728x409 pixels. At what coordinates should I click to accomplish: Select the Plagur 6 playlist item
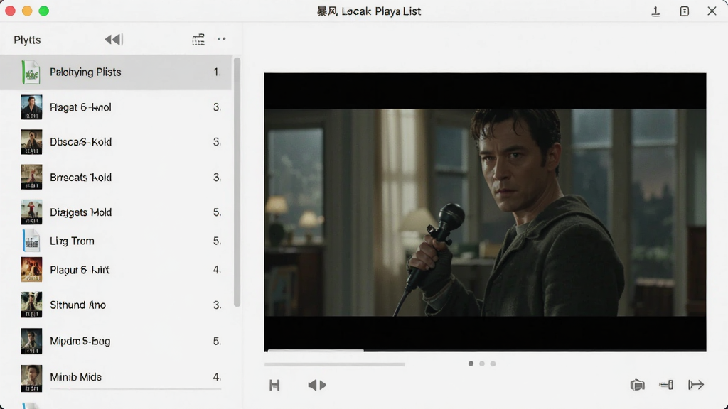point(116,269)
